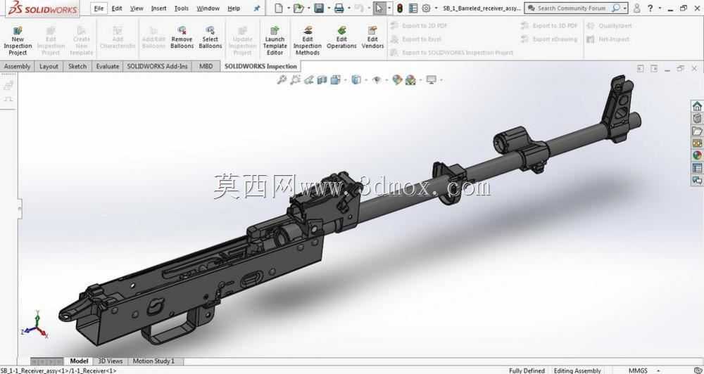This screenshot has height=374, width=704.
Task: Click View Settings monitor icon
Action: tap(431, 80)
